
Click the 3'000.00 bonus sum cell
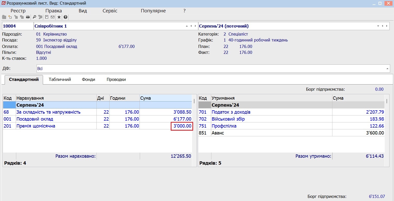pos(182,126)
